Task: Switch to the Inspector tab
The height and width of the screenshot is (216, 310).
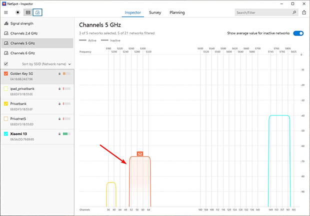Action: click(x=132, y=12)
